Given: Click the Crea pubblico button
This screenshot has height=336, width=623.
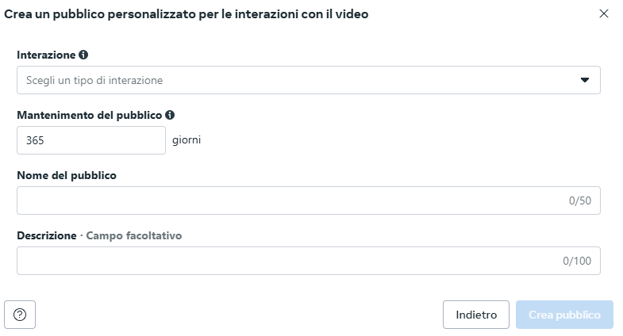Looking at the screenshot, I should (564, 315).
